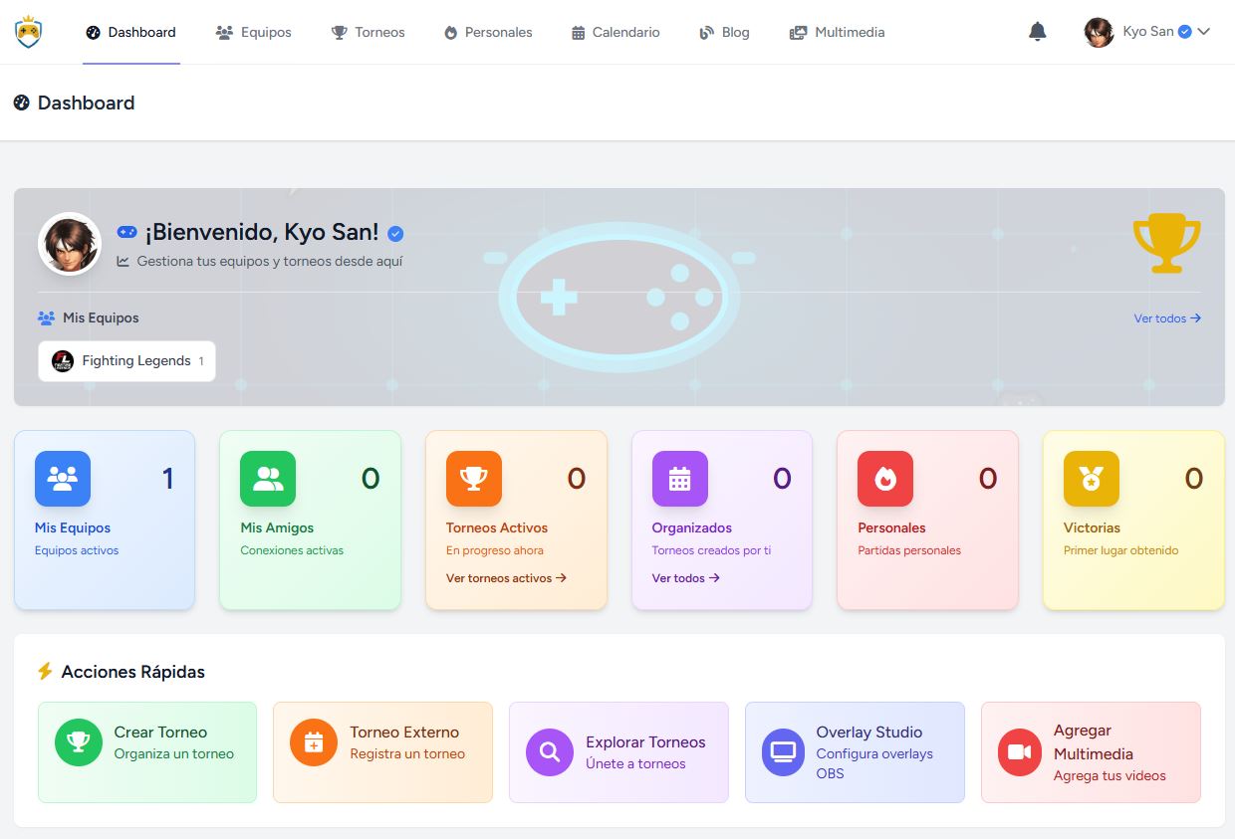Screen dimensions: 1235x839
Task: Click the Fighting Legends team logo
Action: [x=63, y=361]
